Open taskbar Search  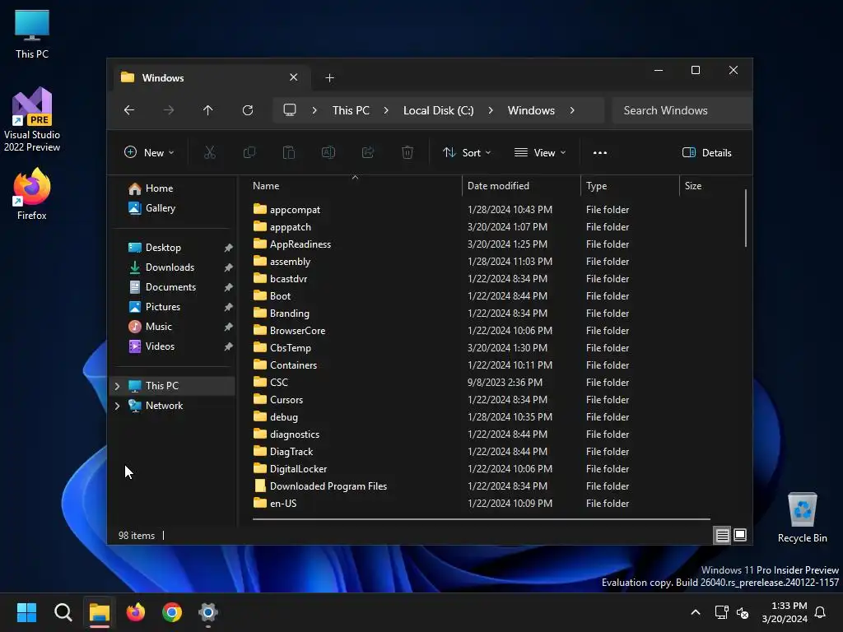tap(63, 612)
